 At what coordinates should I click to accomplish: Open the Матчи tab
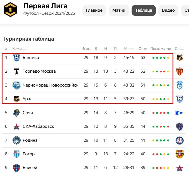coord(119,11)
